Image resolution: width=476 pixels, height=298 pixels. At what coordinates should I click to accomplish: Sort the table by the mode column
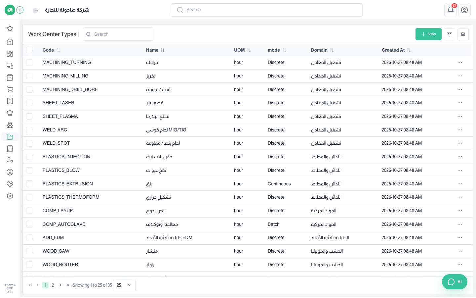(284, 50)
